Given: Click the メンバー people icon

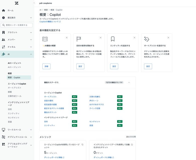Looking at the screenshot, I should (4, 40).
